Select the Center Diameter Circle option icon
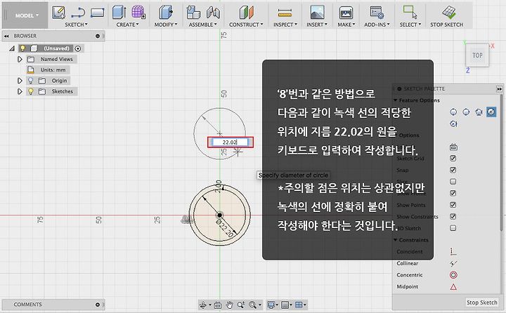The width and height of the screenshot is (506, 313). point(453,112)
